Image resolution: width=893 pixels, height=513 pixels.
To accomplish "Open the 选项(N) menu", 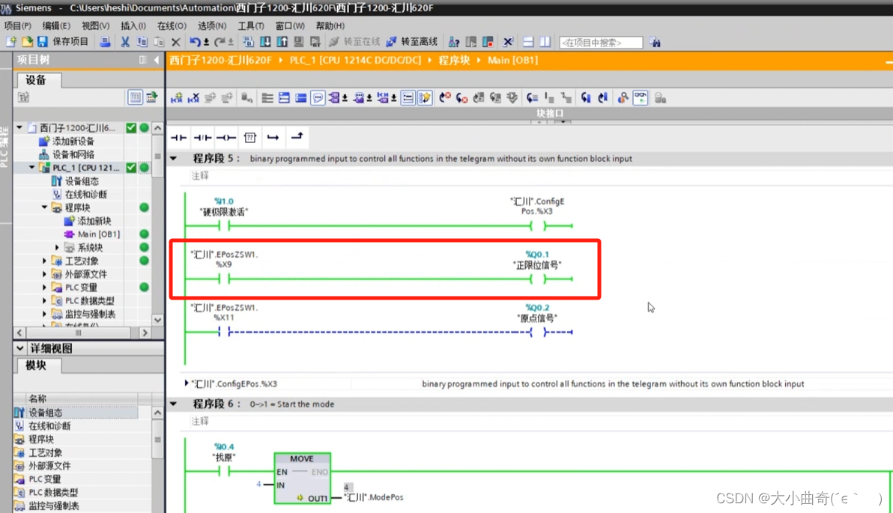I will tap(212, 25).
